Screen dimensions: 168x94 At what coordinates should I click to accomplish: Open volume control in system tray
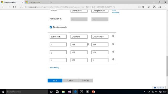(x=156, y=92)
